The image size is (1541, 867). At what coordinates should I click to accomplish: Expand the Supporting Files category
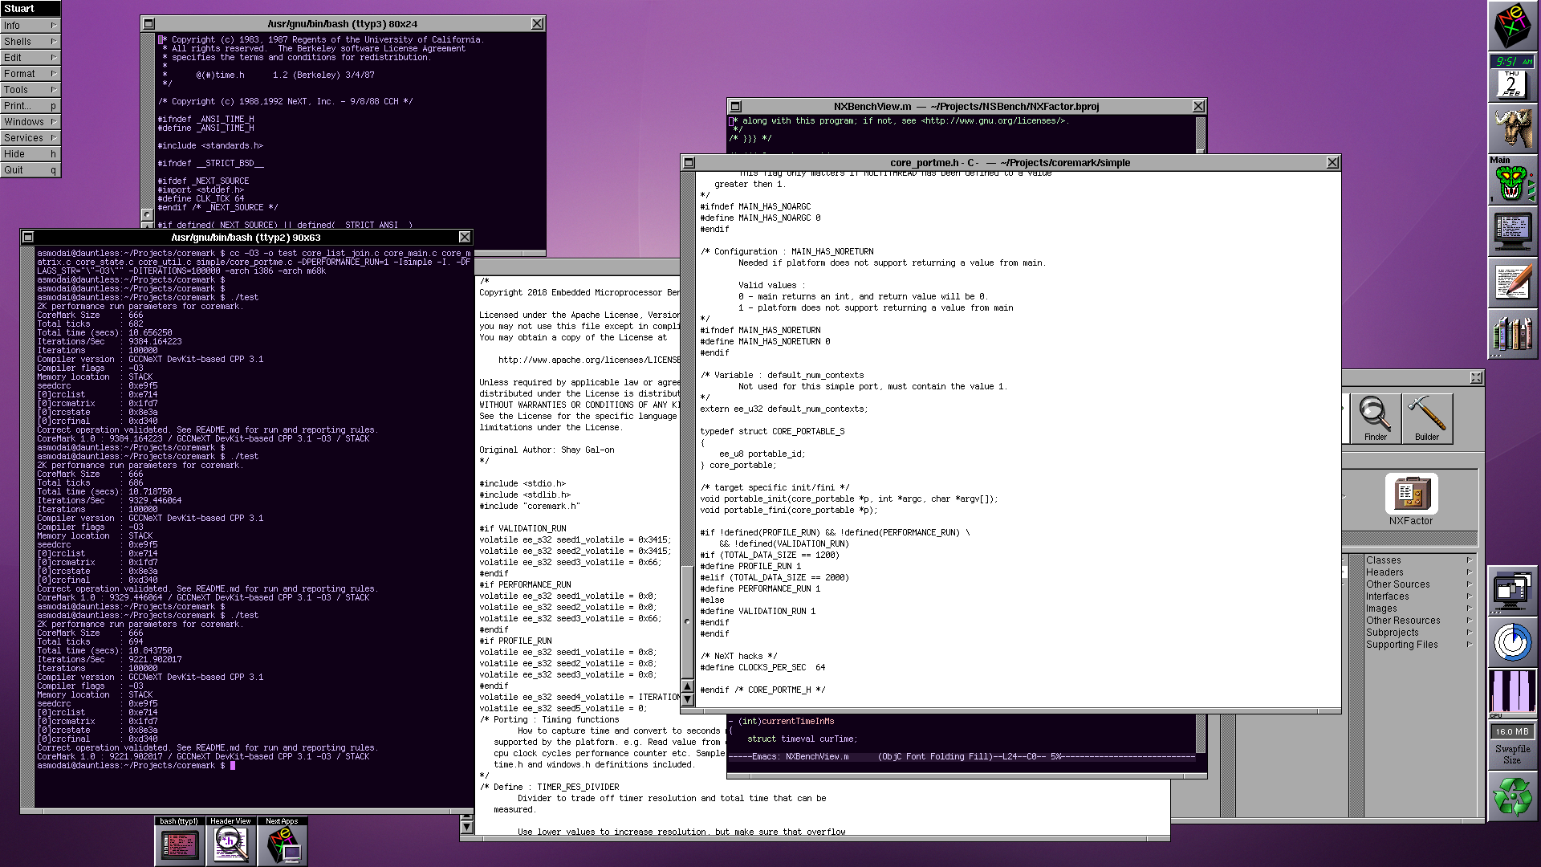[x=1401, y=645]
